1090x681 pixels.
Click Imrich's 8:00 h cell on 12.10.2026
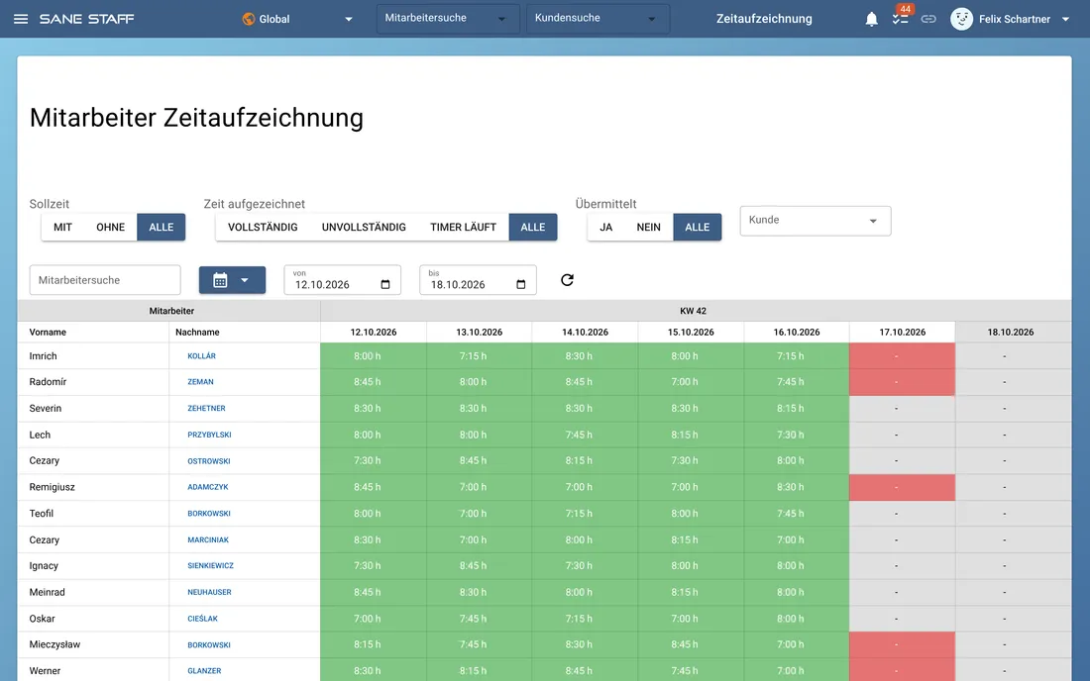[x=374, y=356]
